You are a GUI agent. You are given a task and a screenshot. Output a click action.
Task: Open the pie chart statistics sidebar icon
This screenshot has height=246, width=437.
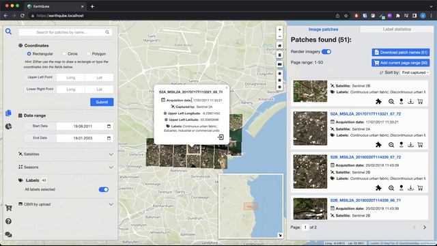click(x=8, y=126)
